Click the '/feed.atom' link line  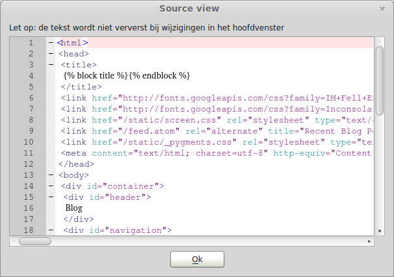click(x=217, y=131)
